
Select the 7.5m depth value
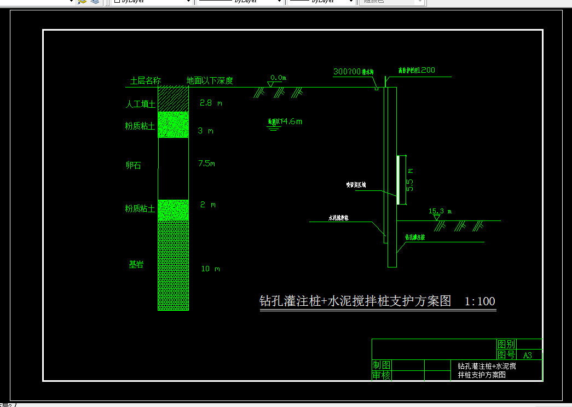[206, 164]
